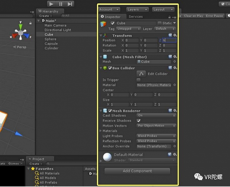The height and width of the screenshot is (187, 230).
Task: Enable the Is Trigger checkbox
Action: coord(138,80)
